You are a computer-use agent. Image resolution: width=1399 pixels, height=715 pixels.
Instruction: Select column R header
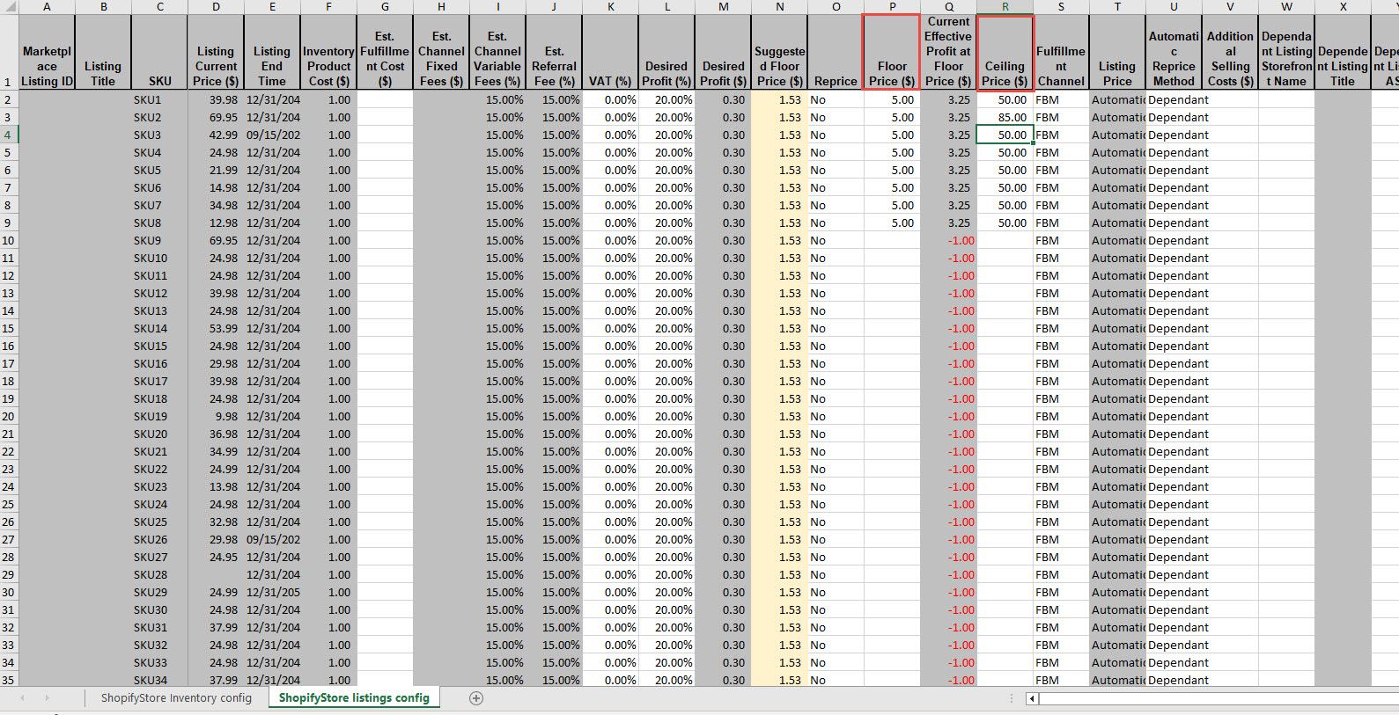coord(1005,6)
